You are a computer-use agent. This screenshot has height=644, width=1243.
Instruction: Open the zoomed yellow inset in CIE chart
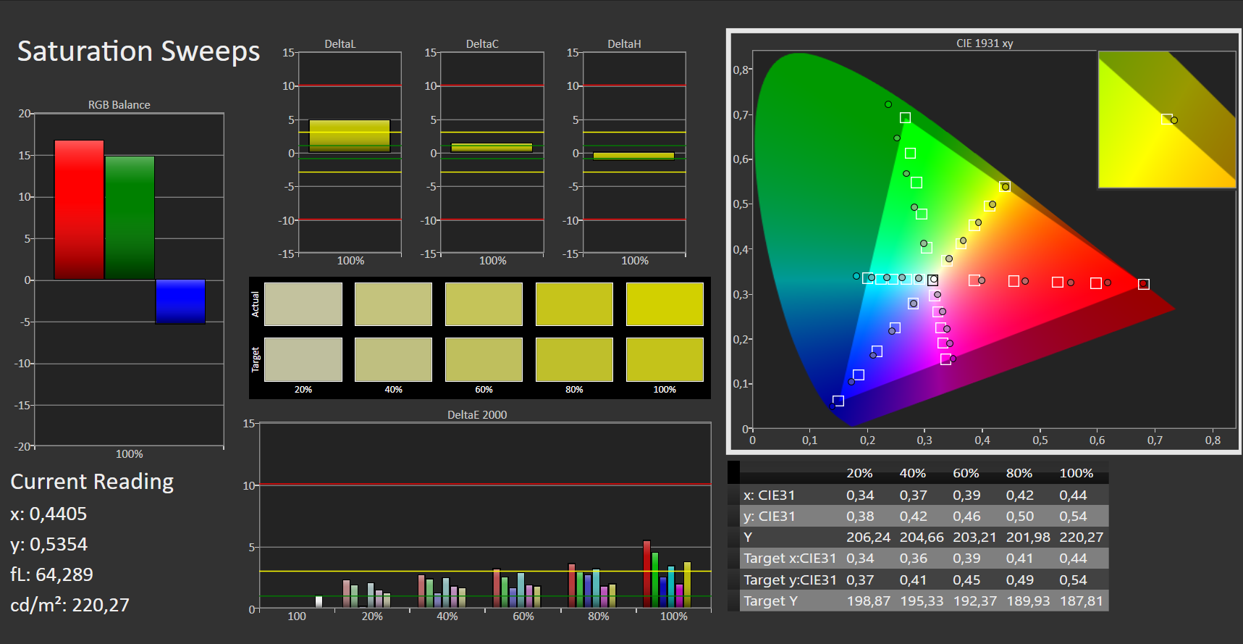click(x=1167, y=120)
